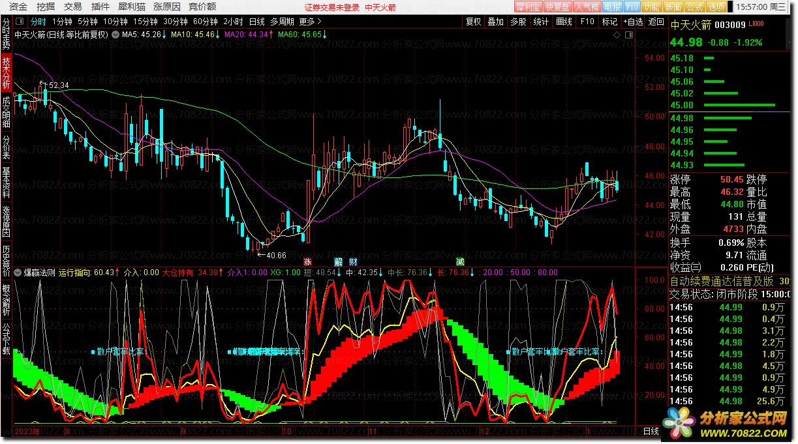
Task: Open the 资金 menu
Action: (19, 7)
